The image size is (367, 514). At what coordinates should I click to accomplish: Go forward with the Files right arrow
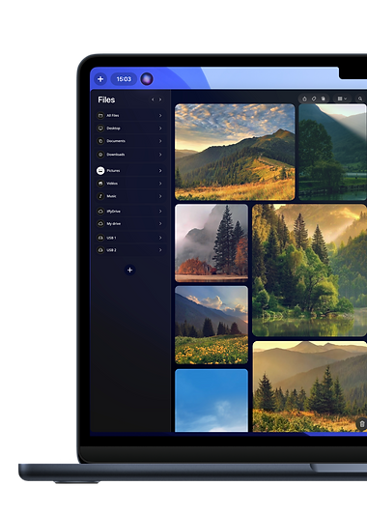(x=160, y=100)
